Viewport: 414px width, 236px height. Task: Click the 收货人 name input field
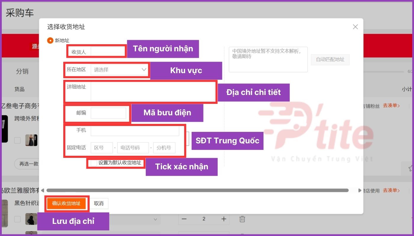click(108, 52)
